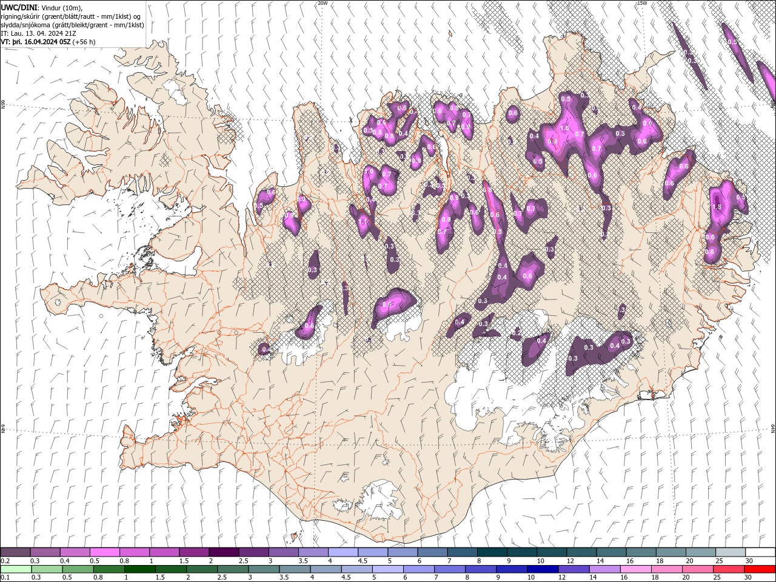Click the '0.2' label under upper legend
This screenshot has height=582, width=776.
5,561
